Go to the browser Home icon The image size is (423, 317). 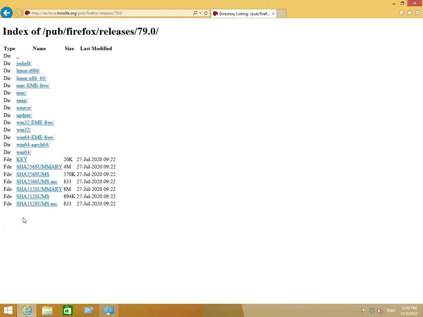coord(402,13)
